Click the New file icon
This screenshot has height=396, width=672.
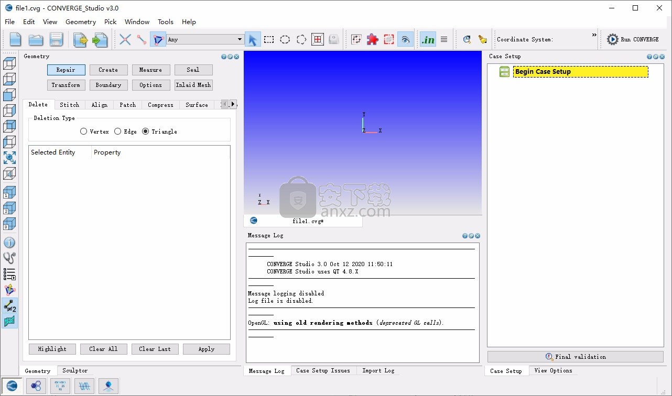tap(15, 39)
